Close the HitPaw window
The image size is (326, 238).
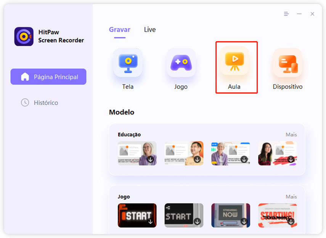coord(312,14)
